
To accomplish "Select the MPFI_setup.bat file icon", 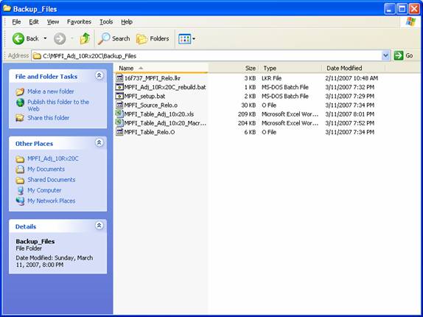I will 119,96.
